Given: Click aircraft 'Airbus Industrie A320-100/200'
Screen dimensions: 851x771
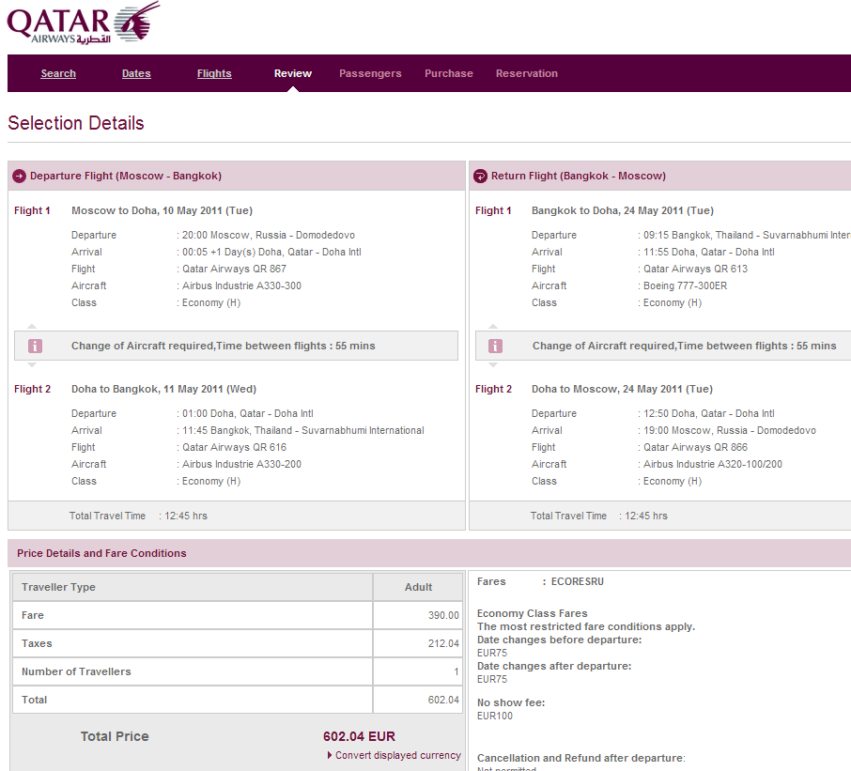Looking at the screenshot, I should tap(713, 464).
